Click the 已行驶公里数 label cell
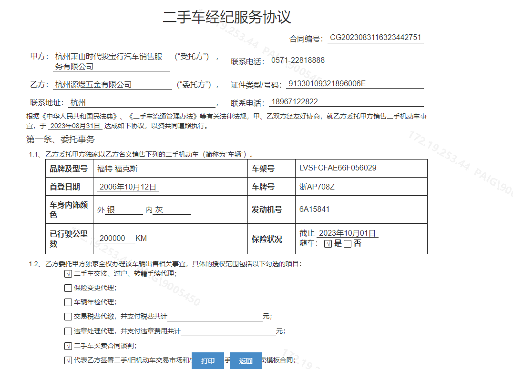The width and height of the screenshot is (513, 369). [x=69, y=239]
